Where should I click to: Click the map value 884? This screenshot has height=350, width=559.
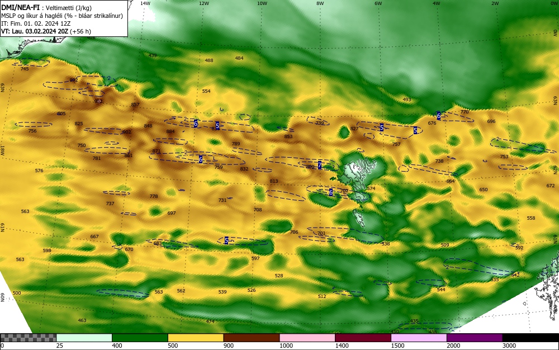point(170,131)
